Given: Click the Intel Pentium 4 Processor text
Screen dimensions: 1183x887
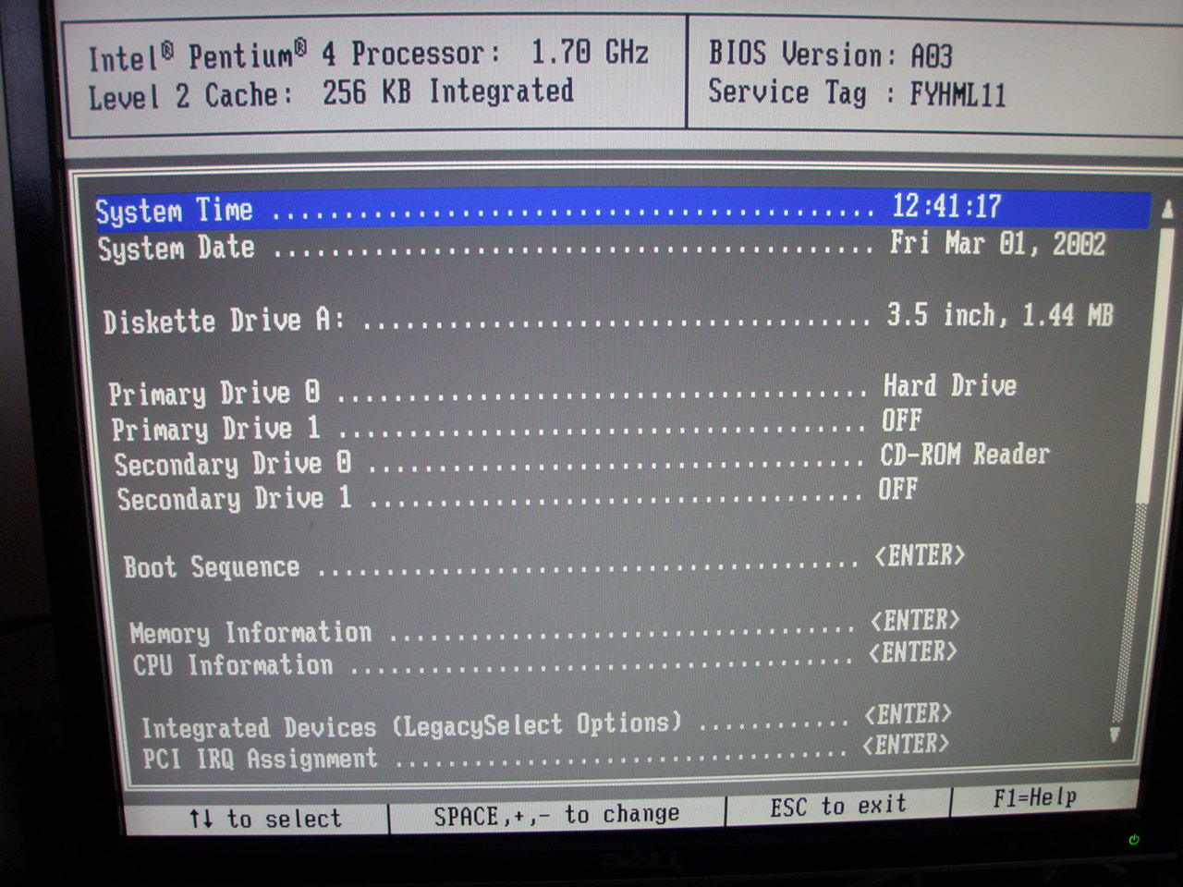Looking at the screenshot, I should tap(368, 55).
